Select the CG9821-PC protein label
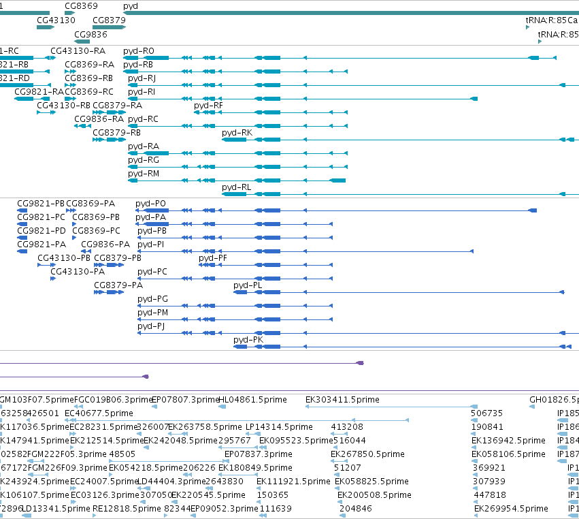 42,217
